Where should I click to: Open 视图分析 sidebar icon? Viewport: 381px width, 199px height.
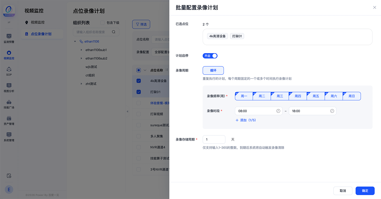[9, 87]
